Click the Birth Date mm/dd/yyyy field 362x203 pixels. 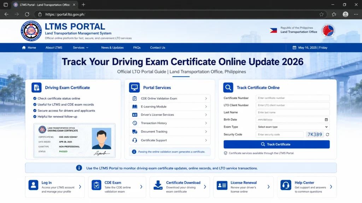tap(292, 120)
